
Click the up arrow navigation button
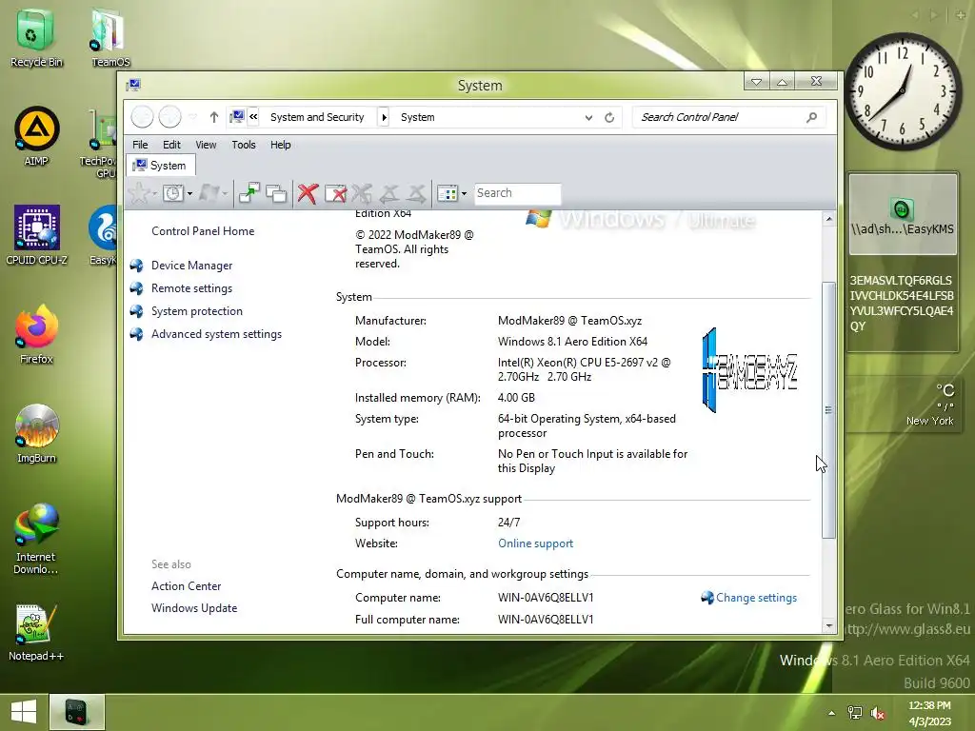click(x=214, y=117)
